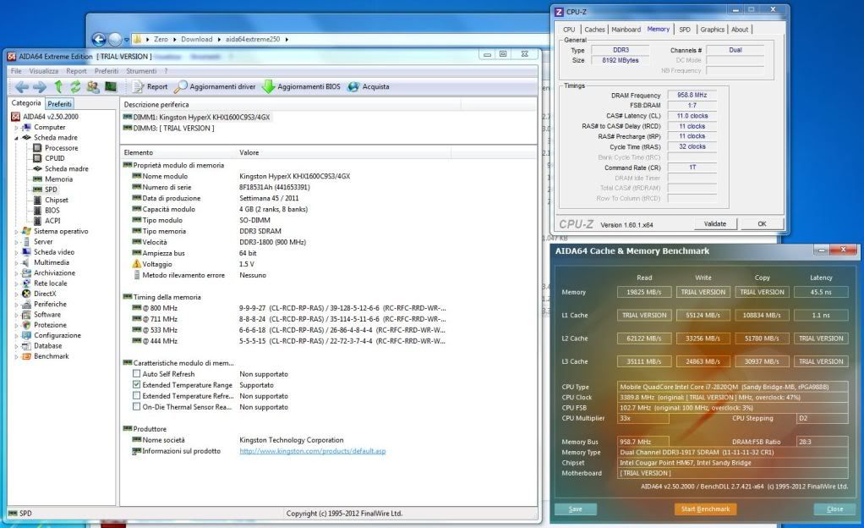Select the DIMM3: [ TRIAL VERSION ] device row
Screen dimensions: 864x528
click(168, 129)
